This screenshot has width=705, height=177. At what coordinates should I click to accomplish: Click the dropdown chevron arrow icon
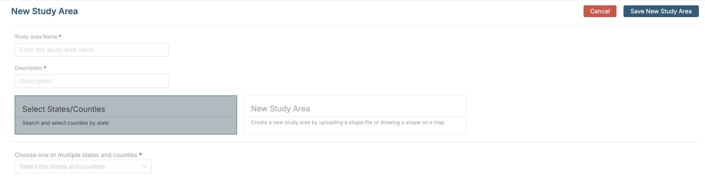[145, 166]
